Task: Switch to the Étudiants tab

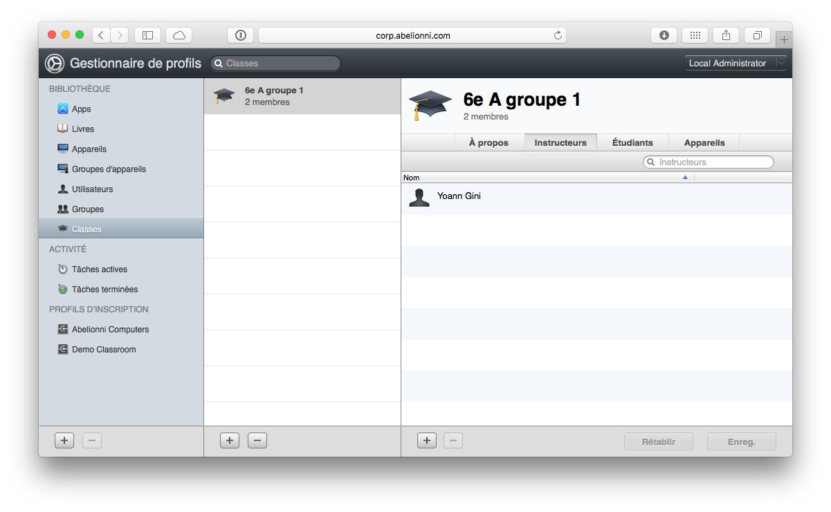Action: (x=632, y=142)
